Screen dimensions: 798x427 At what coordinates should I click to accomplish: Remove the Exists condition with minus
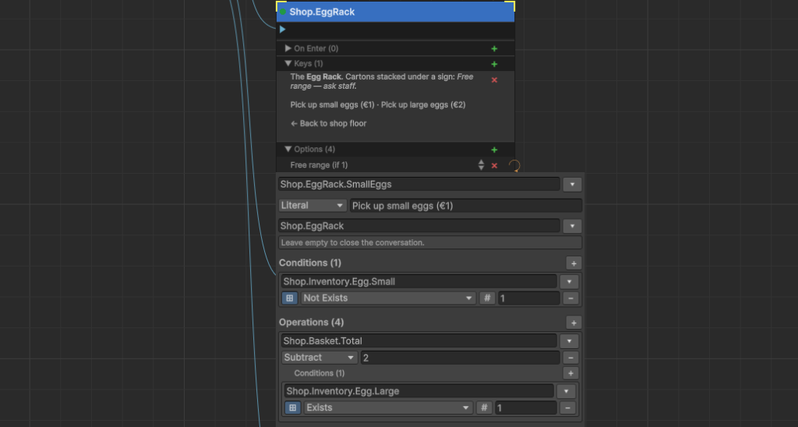(567, 408)
